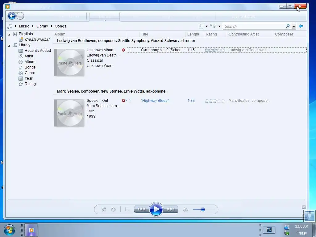Sort by the Album column header

(90, 34)
